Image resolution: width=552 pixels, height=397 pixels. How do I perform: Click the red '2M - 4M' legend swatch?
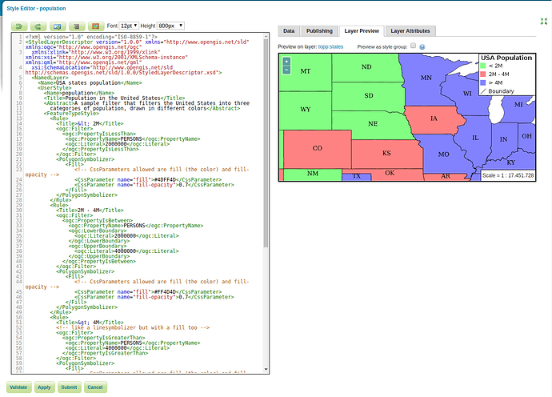point(483,74)
